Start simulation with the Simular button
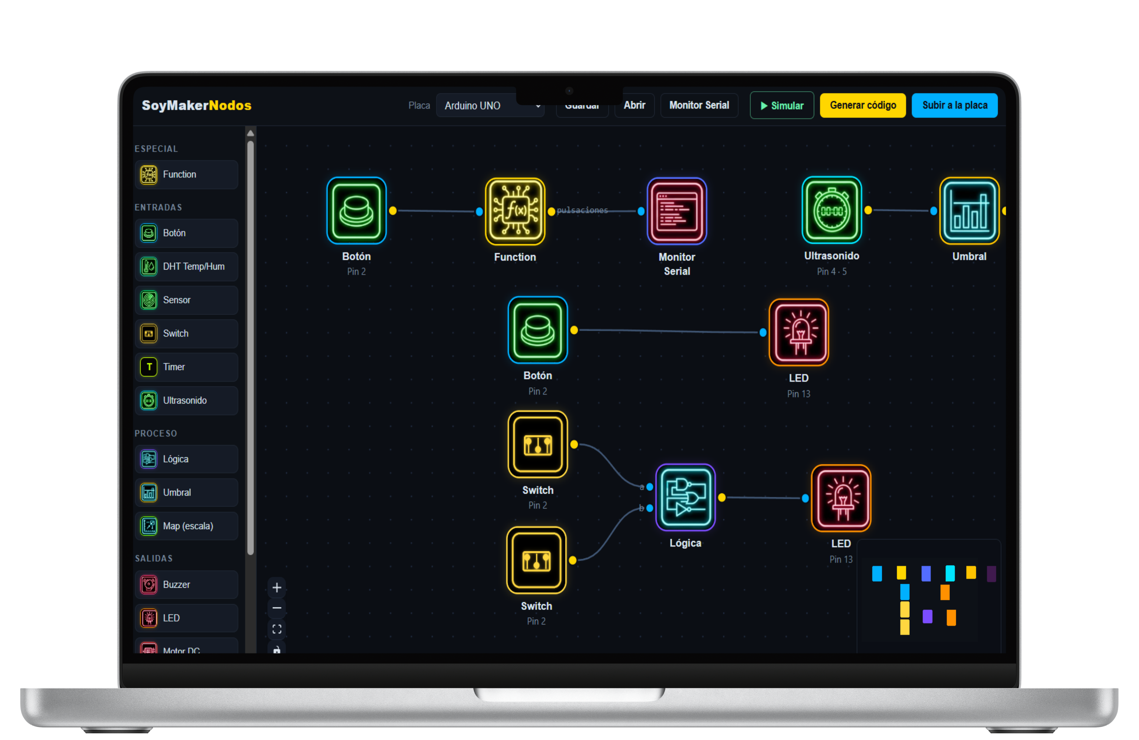This screenshot has height=740, width=1139. tap(782, 106)
